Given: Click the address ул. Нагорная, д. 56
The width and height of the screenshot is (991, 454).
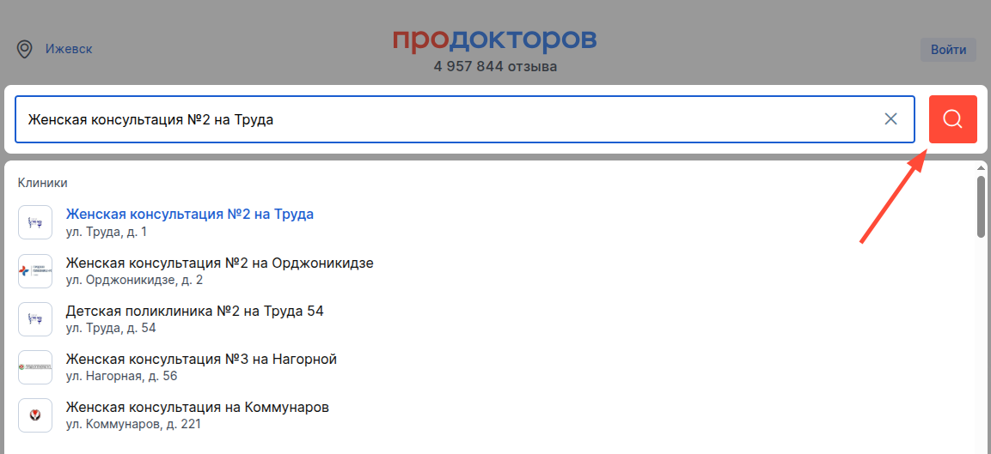Looking at the screenshot, I should [121, 376].
